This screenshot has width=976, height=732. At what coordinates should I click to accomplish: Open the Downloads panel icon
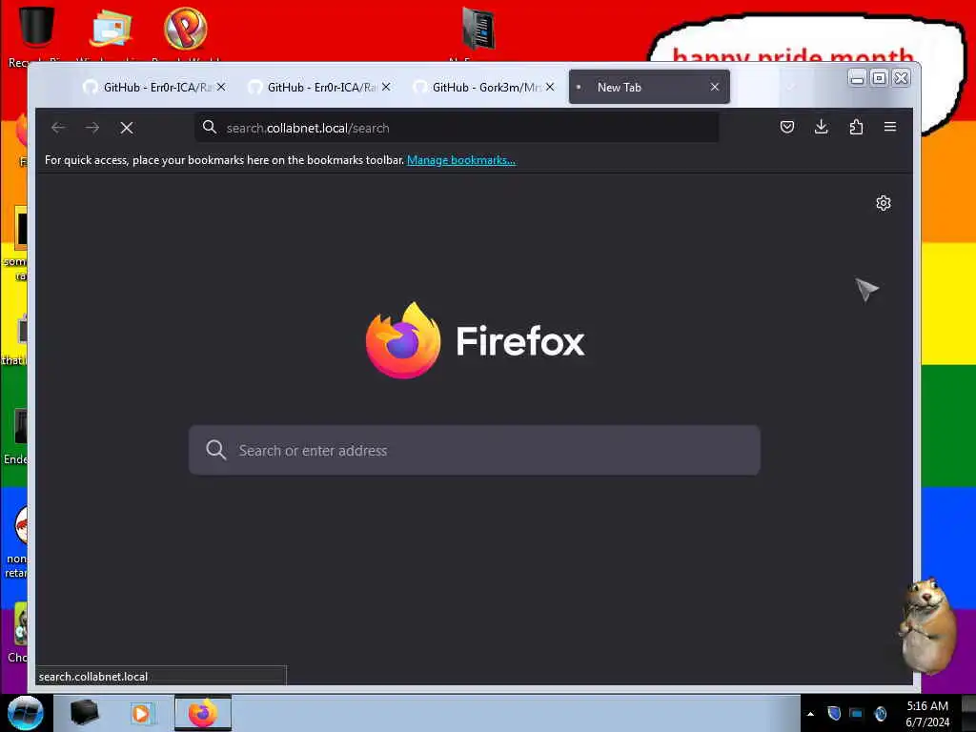click(821, 127)
